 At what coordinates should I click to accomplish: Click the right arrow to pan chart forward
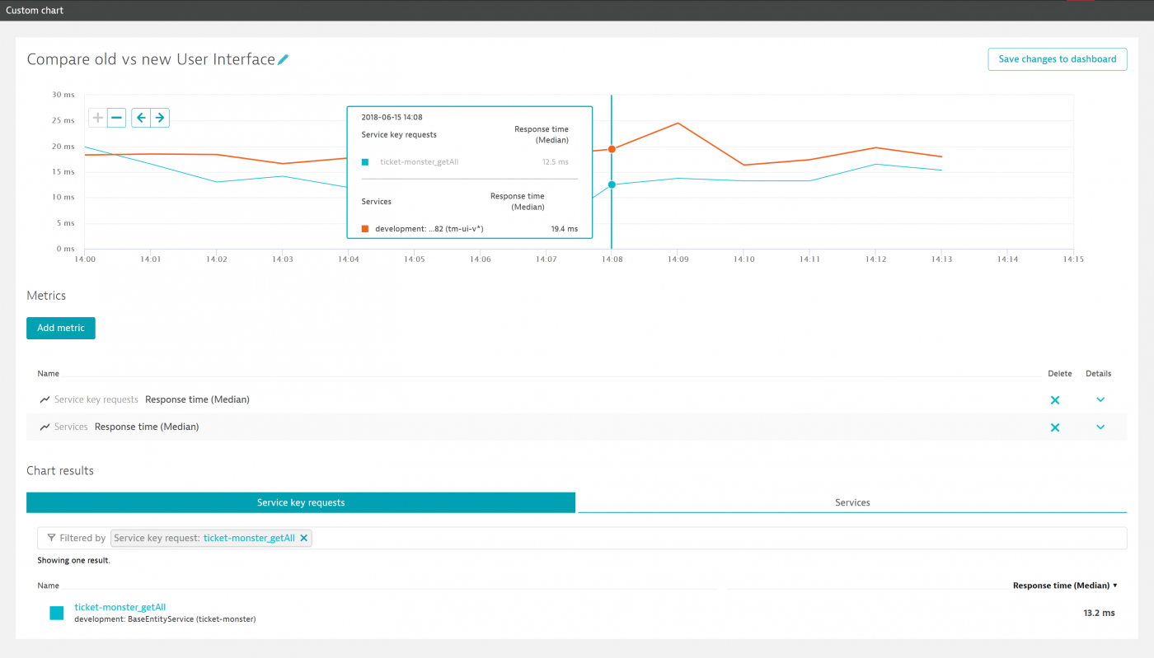click(x=159, y=117)
